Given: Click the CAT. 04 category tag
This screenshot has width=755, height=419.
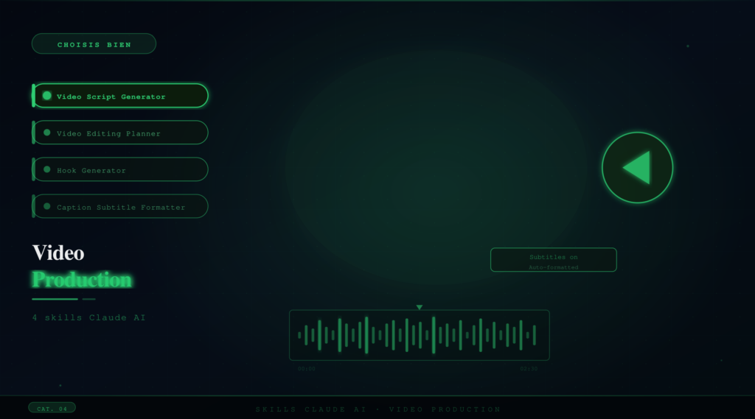Looking at the screenshot, I should (52, 408).
